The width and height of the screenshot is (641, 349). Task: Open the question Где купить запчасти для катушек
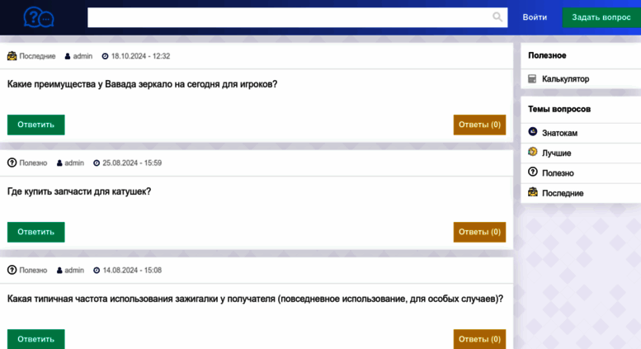tap(79, 191)
